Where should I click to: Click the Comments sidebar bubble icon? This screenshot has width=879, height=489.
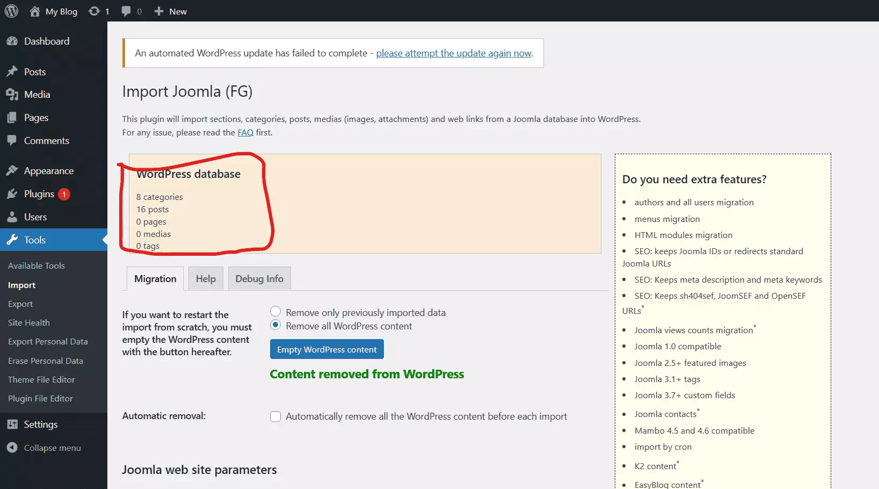(12, 141)
